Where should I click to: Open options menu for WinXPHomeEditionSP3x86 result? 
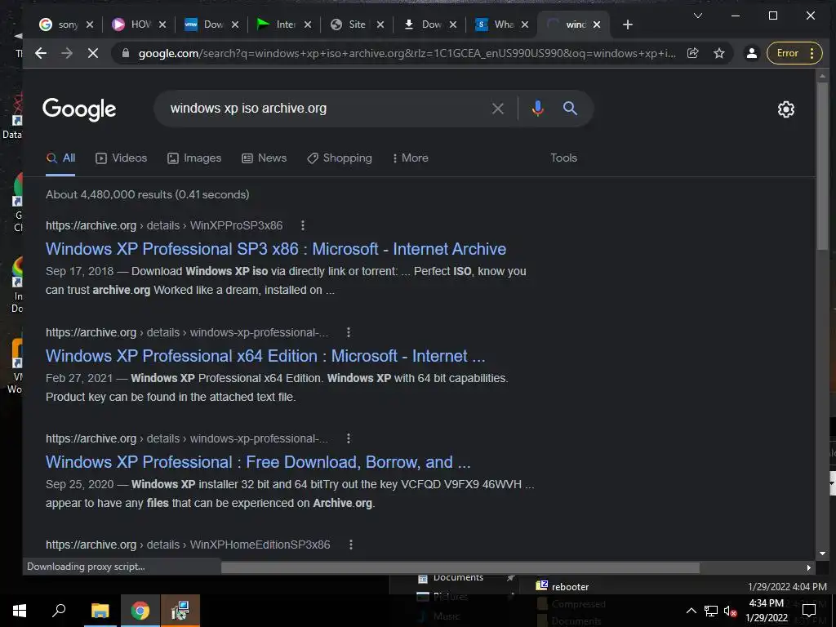pyautogui.click(x=351, y=545)
